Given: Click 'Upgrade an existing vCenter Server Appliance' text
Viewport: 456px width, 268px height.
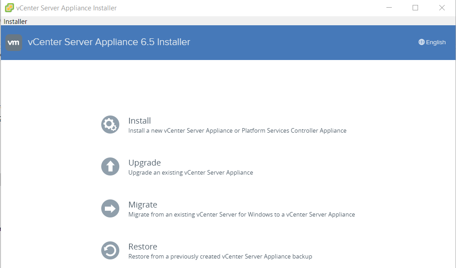Looking at the screenshot, I should click(191, 172).
